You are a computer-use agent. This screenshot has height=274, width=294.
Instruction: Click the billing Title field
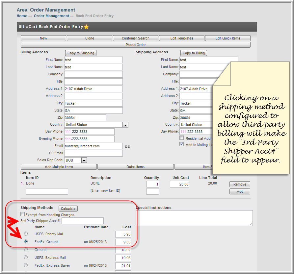(x=94, y=82)
